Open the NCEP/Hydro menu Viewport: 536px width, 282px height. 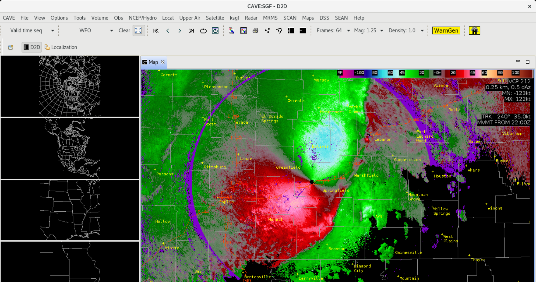[x=143, y=18]
